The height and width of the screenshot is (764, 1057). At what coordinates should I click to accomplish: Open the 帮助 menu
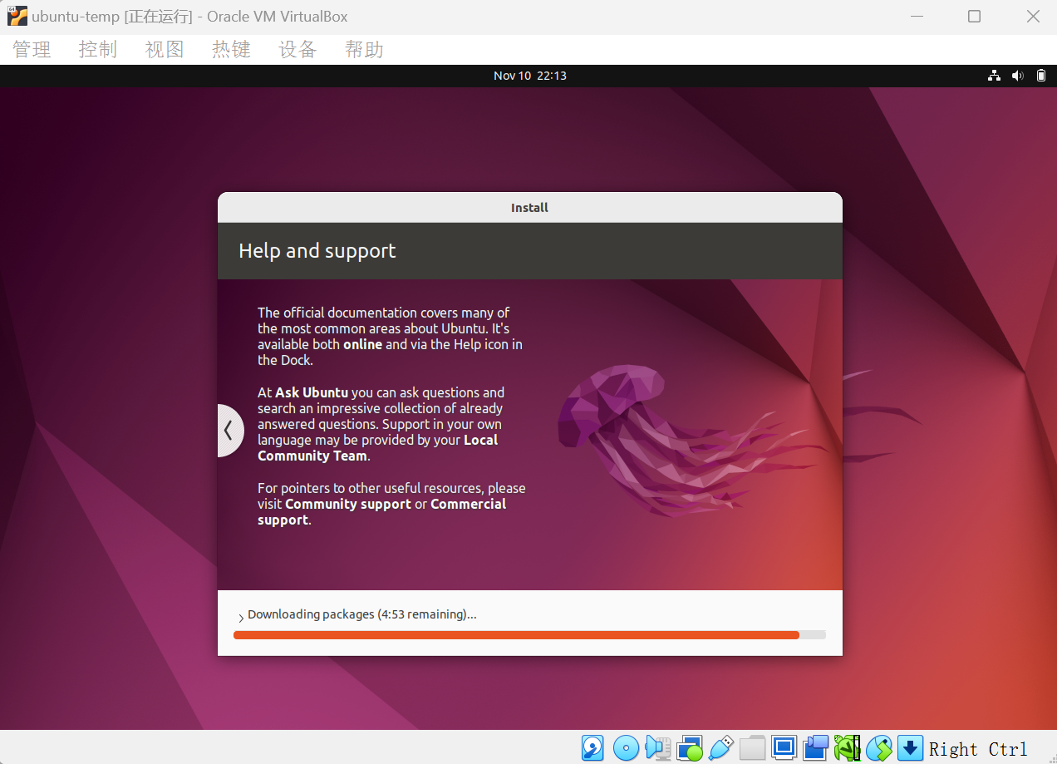tap(364, 50)
